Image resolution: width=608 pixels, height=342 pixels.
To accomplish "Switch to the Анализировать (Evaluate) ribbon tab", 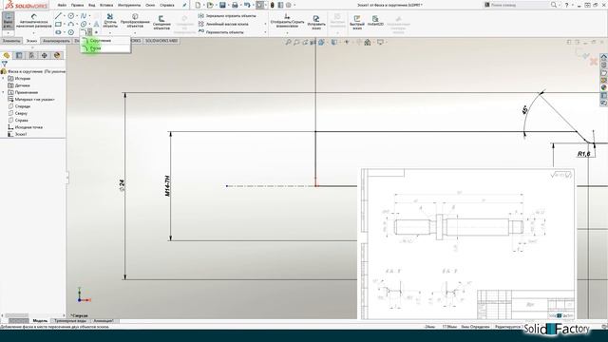I will [x=56, y=41].
